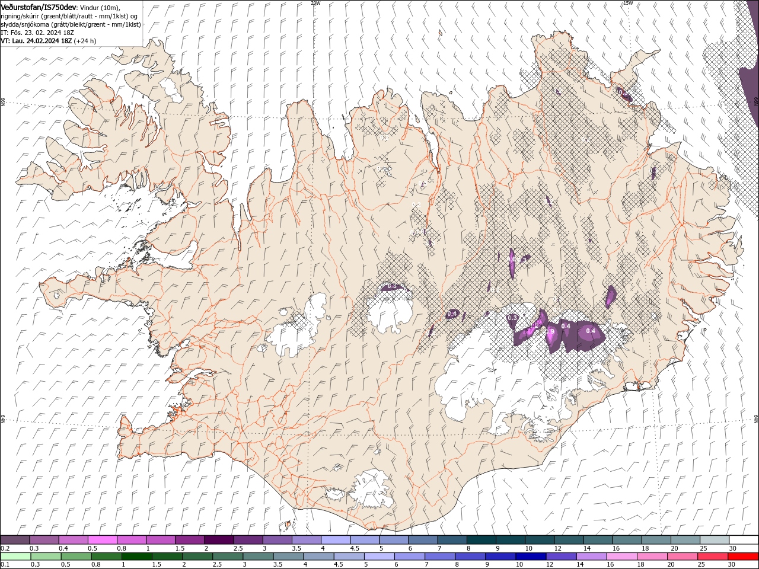Pick the rain-scale swatch between 25 and 30
759x569 pixels.
[x=713, y=557]
